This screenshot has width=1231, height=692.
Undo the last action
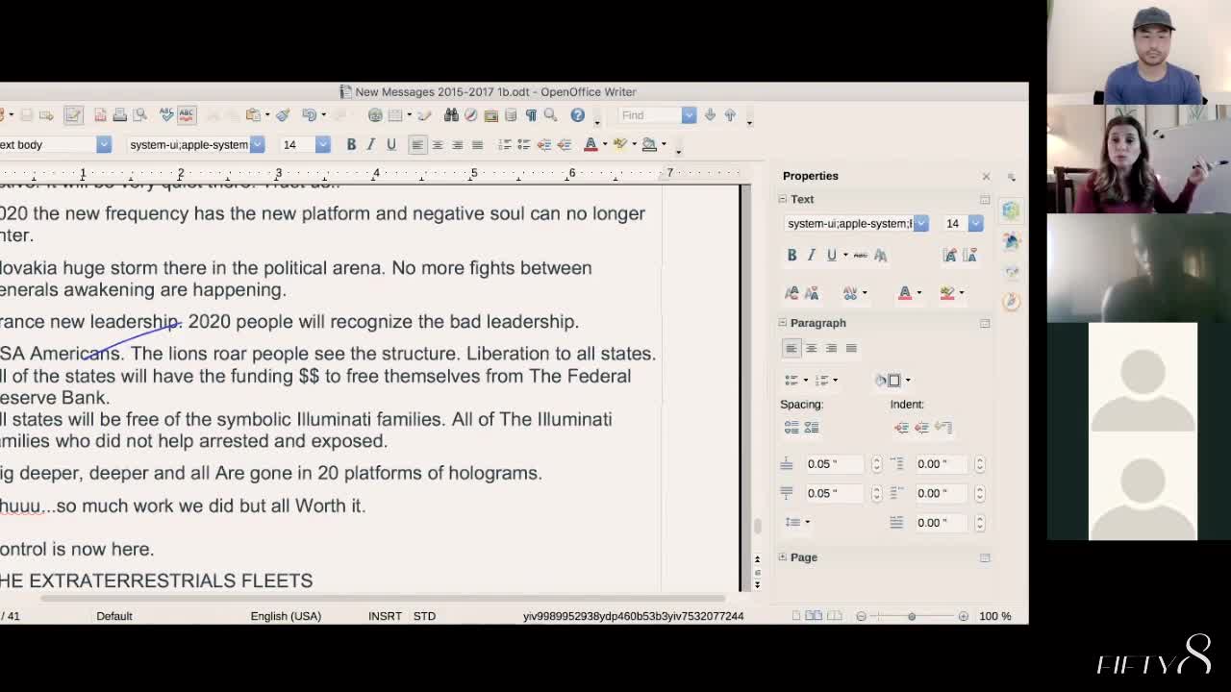click(309, 115)
